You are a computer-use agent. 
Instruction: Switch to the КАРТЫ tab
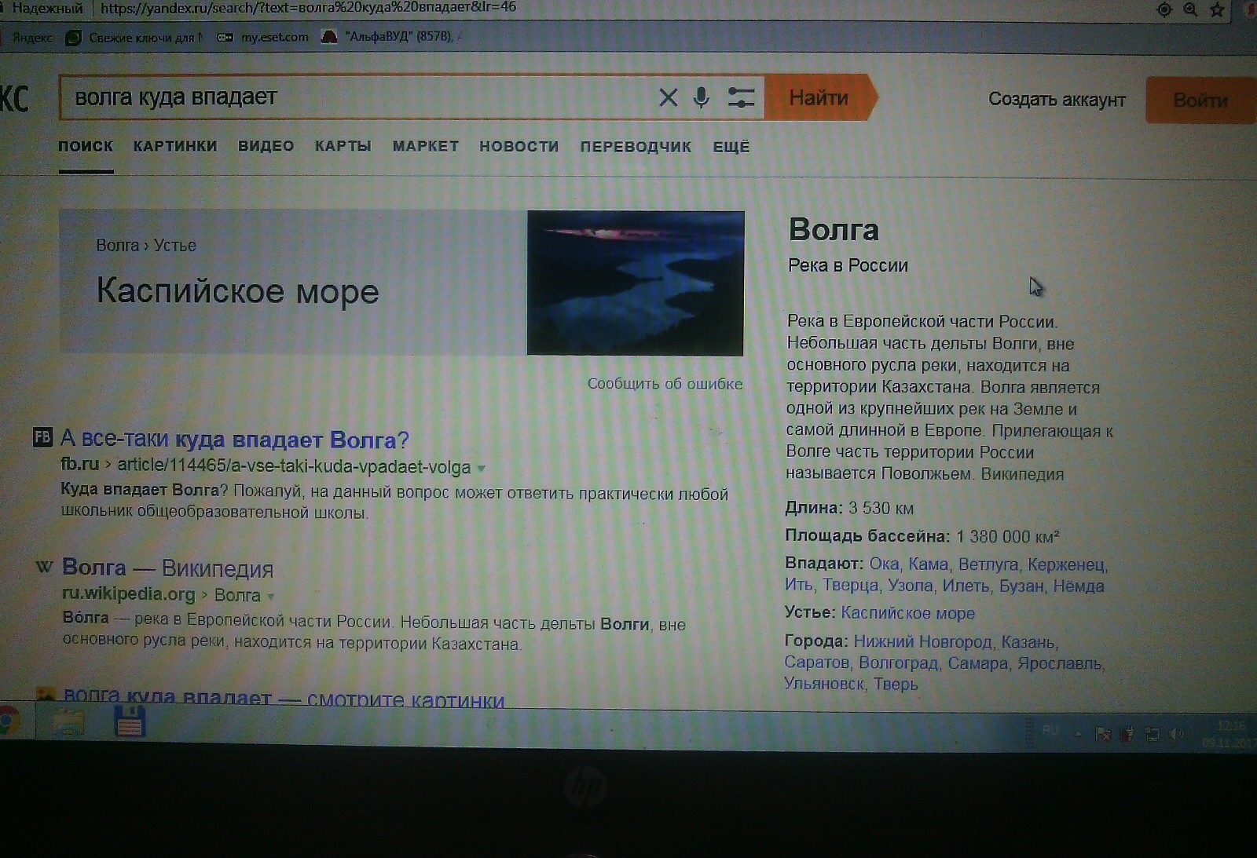343,146
